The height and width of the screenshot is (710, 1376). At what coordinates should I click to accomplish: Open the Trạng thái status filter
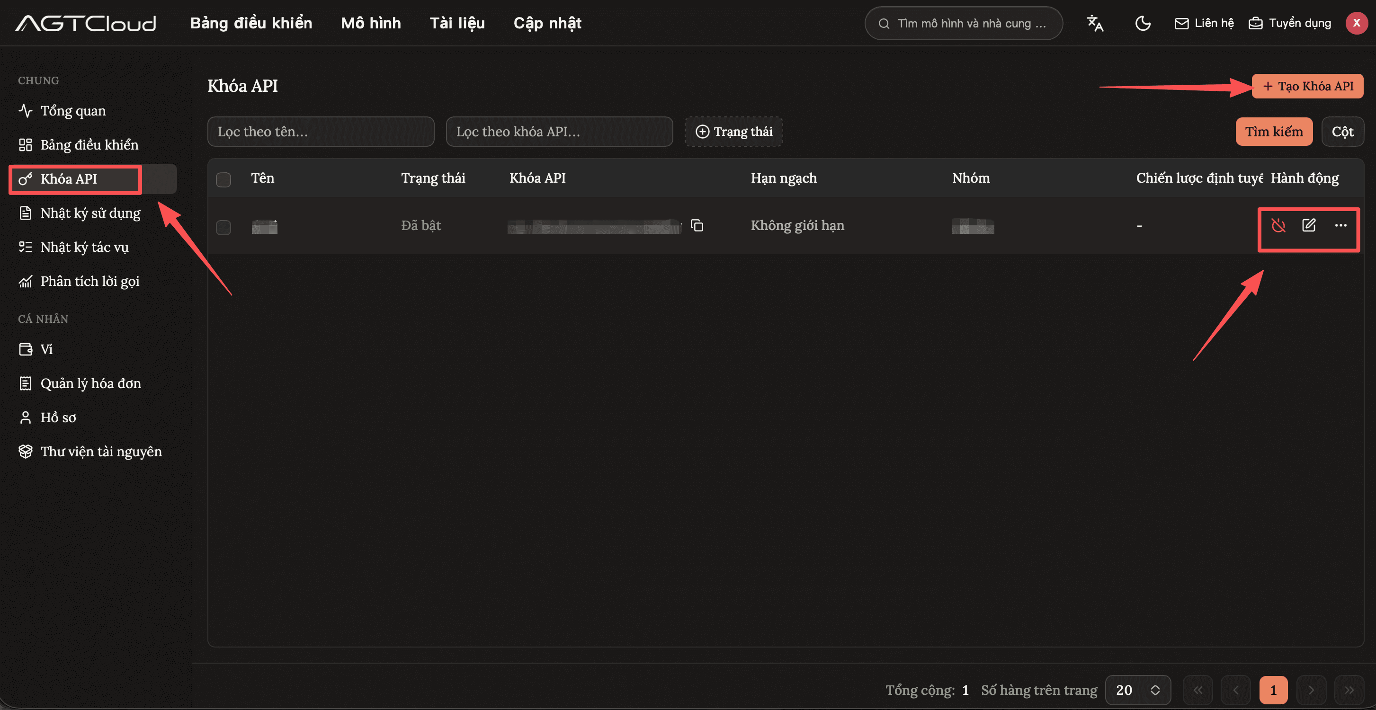click(734, 131)
